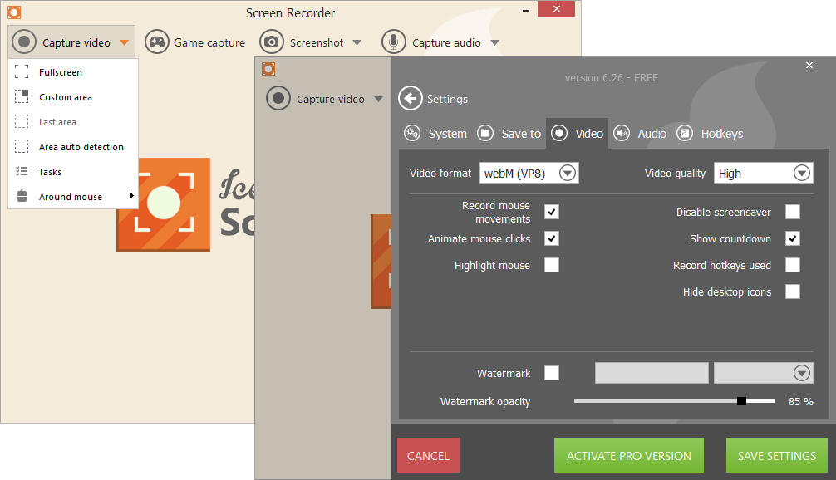Open the System settings gear icon

413,133
